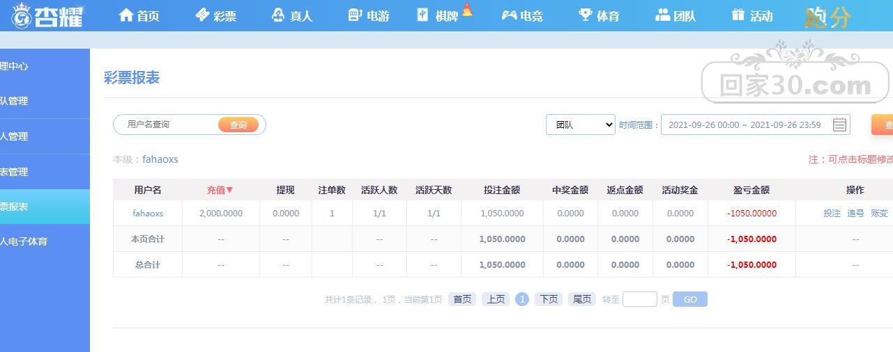Open the 团队 team people icon
The width and height of the screenshot is (893, 352).
click(x=662, y=15)
